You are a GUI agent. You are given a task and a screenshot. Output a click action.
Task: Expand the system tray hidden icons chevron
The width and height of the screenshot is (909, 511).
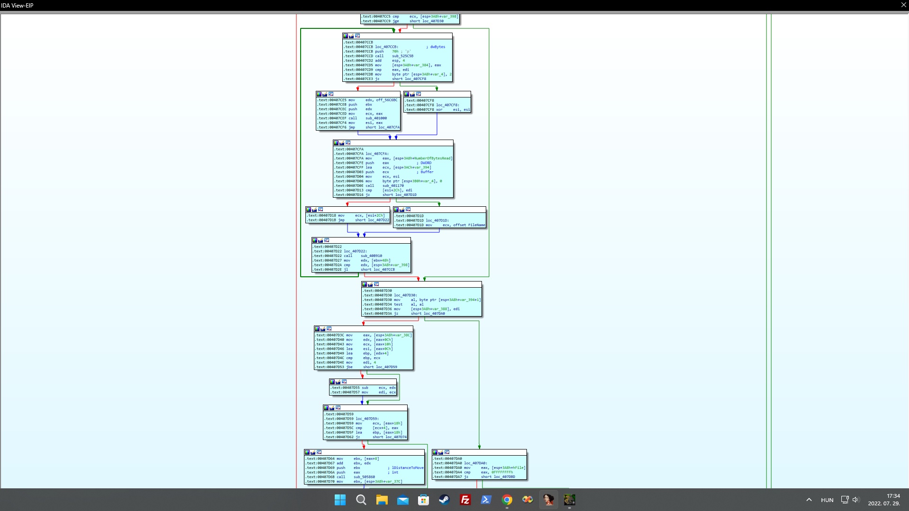tap(809, 500)
